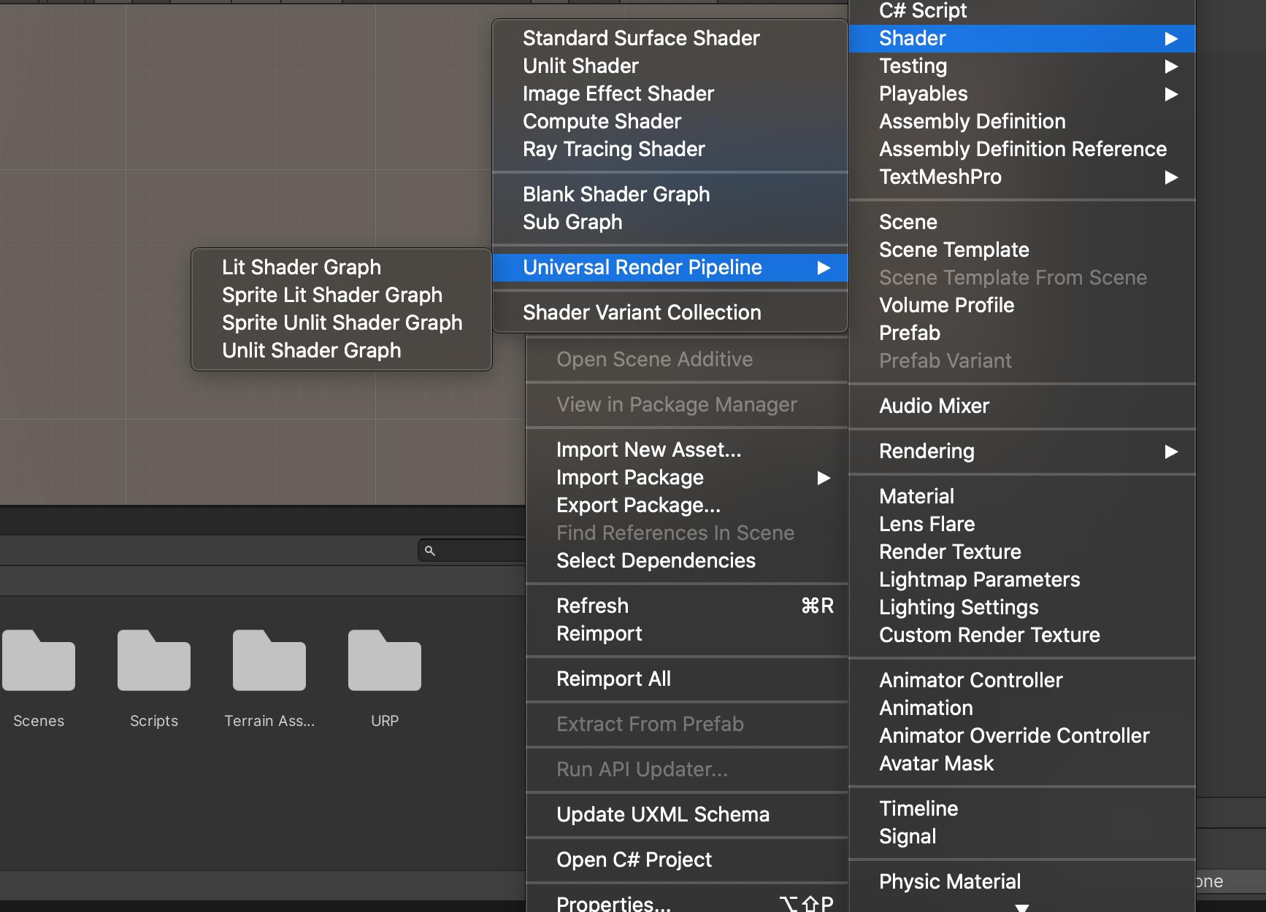The image size is (1266, 912).
Task: Create a Sprite Unlit Shader Graph
Action: [342, 323]
